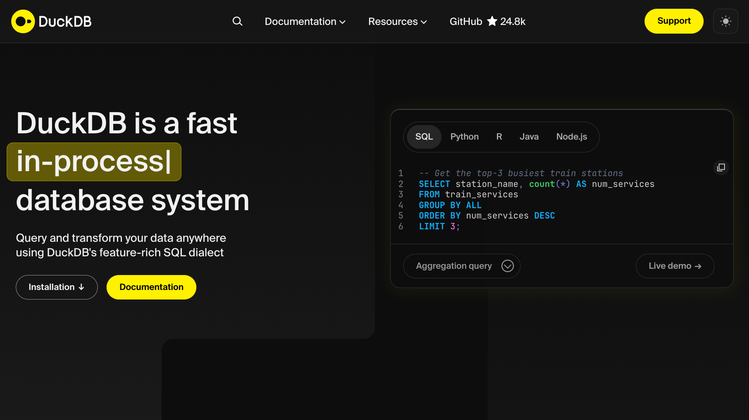Toggle light/dark theme sun icon
The height and width of the screenshot is (420, 749).
click(725, 21)
